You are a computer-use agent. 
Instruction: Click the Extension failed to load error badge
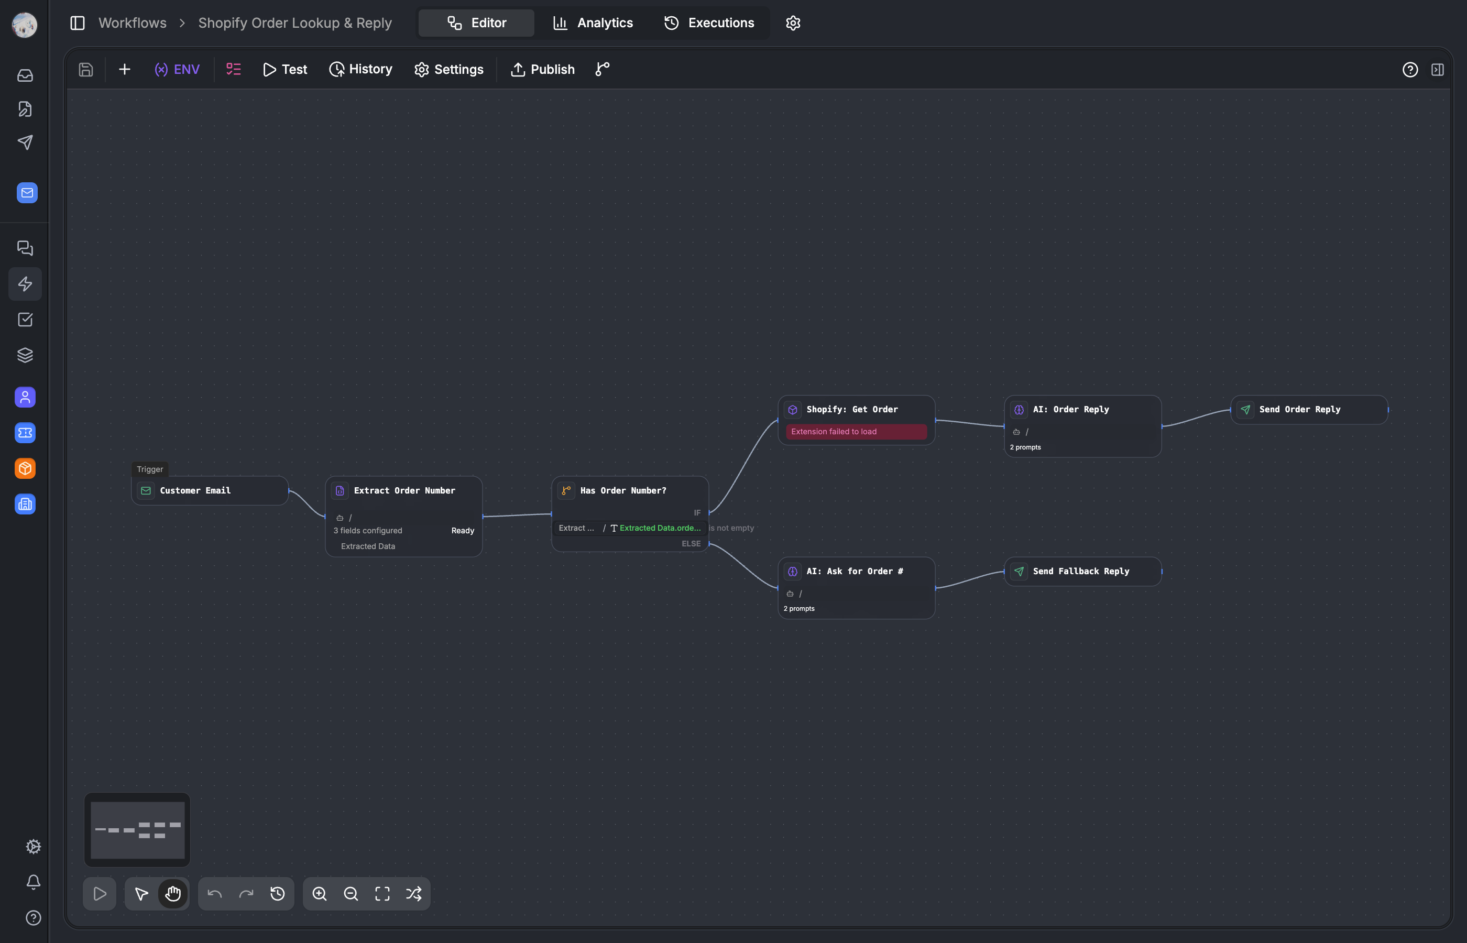[856, 432]
